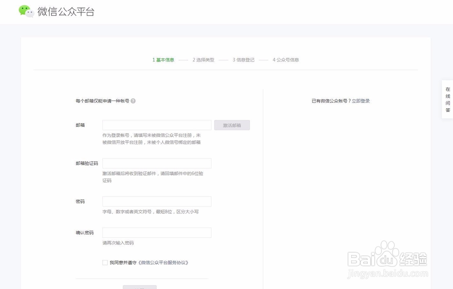Image resolution: width=453 pixels, height=289 pixels.
Task: Select step 4 公众号信息
Action: pyautogui.click(x=286, y=60)
